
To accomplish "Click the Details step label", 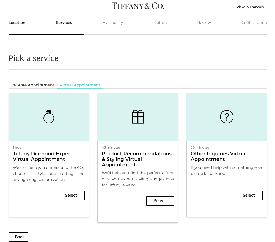I will [x=160, y=23].
